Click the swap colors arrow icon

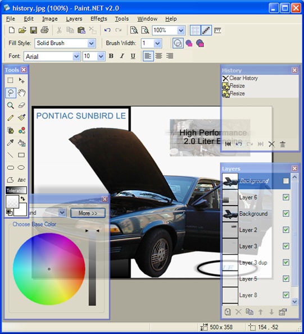click(x=23, y=199)
